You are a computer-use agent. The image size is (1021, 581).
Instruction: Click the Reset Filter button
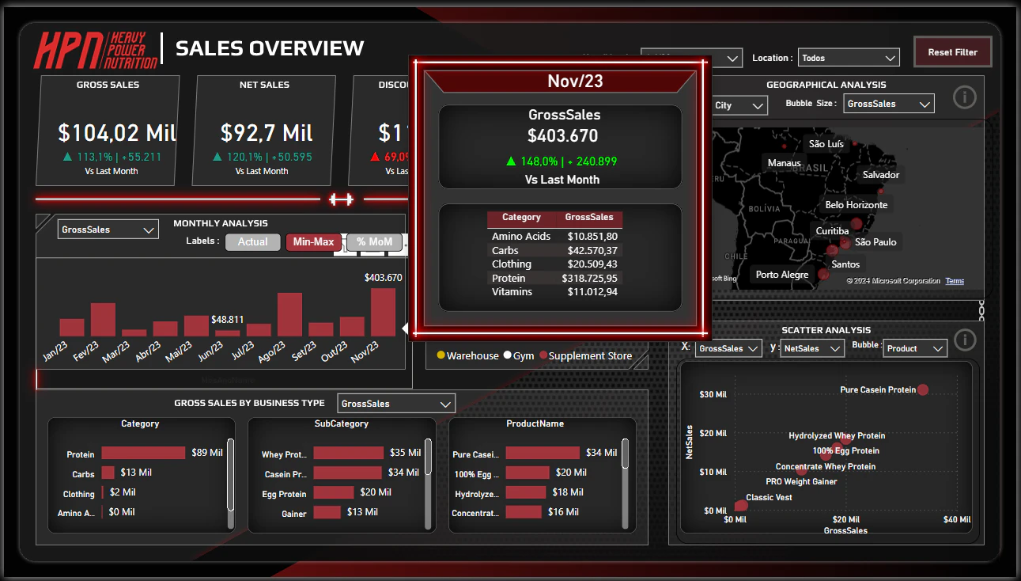click(x=952, y=52)
